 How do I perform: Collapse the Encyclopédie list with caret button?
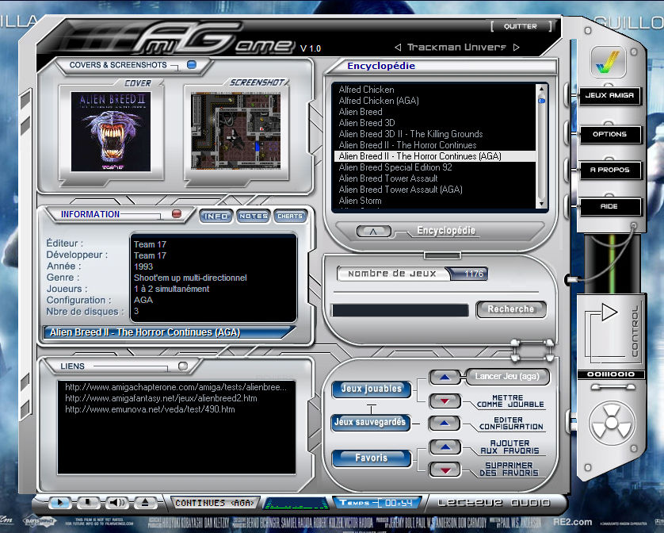pyautogui.click(x=373, y=232)
